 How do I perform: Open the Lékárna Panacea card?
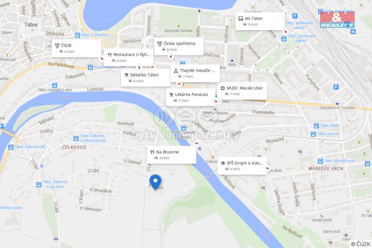click(x=191, y=97)
